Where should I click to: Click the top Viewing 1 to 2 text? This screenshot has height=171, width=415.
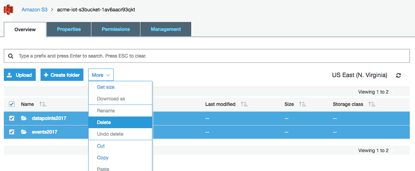click(x=373, y=92)
